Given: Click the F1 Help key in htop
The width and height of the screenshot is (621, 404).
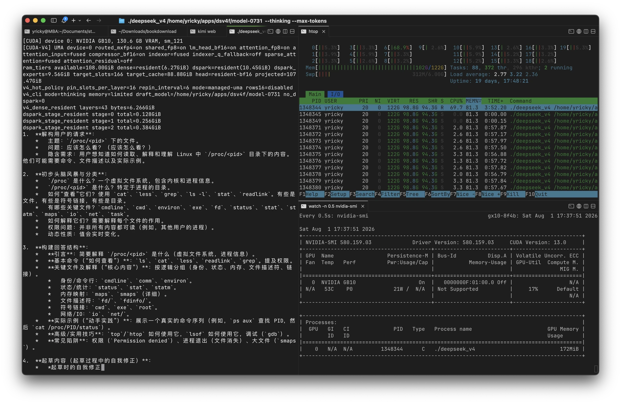Looking at the screenshot, I should pyautogui.click(x=311, y=194).
